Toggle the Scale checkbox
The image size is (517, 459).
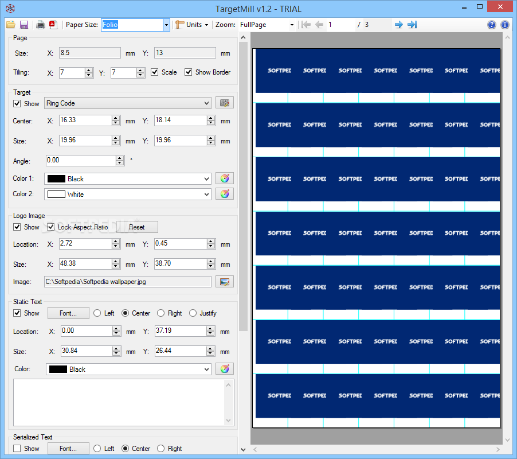pyautogui.click(x=154, y=72)
